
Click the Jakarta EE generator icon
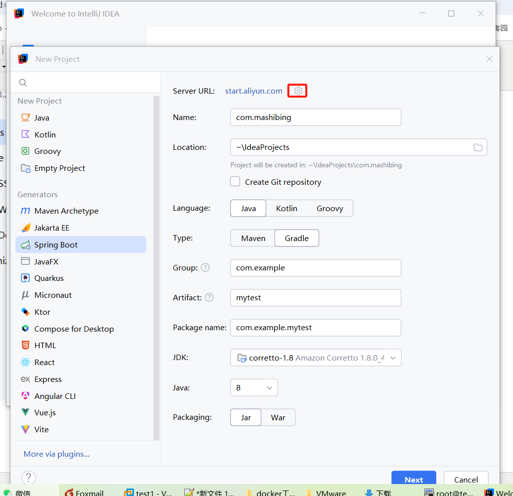click(25, 228)
